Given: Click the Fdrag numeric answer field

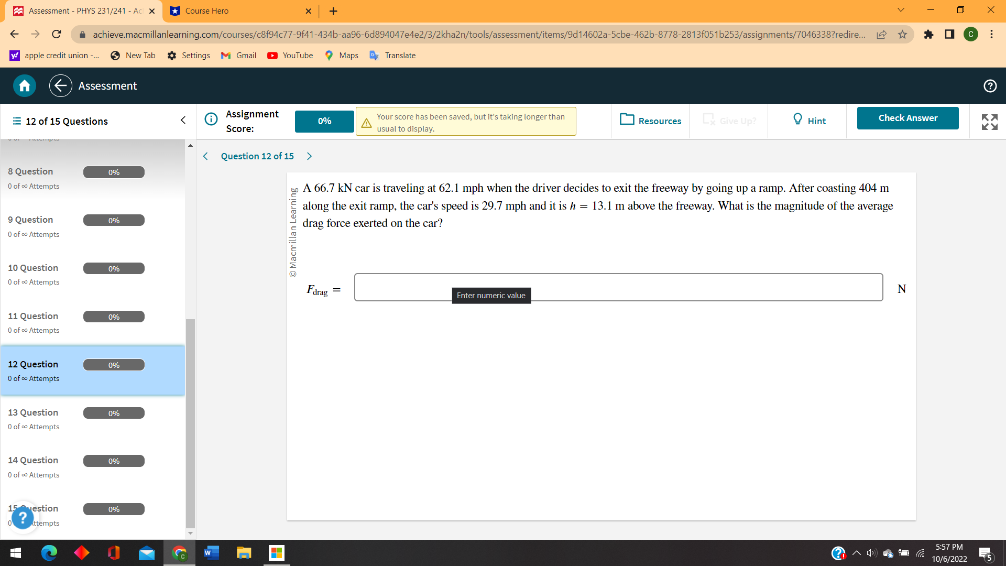Looking at the screenshot, I should pos(618,287).
